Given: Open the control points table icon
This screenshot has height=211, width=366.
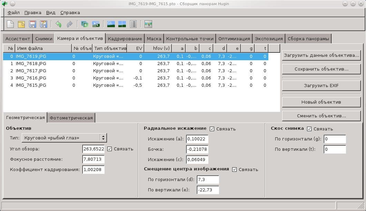Looking at the screenshot, I should coord(133,24).
